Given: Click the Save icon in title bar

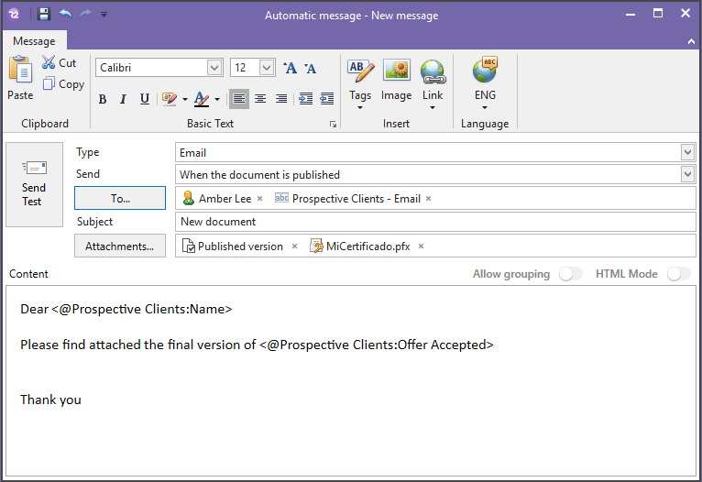Looking at the screenshot, I should 43,15.
